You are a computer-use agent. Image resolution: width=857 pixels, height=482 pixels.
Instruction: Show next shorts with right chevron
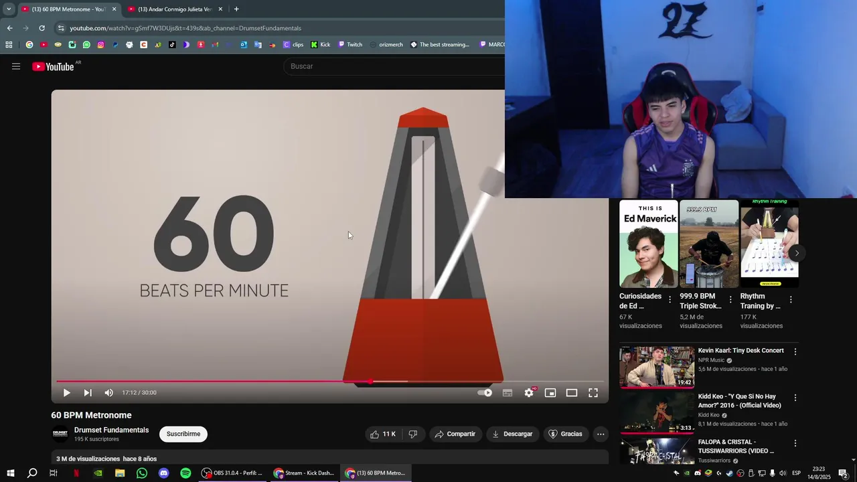point(796,252)
